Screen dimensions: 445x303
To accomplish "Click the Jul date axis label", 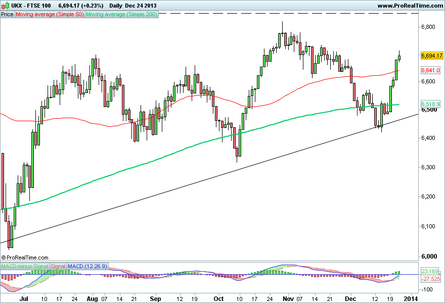I will pos(24,299).
